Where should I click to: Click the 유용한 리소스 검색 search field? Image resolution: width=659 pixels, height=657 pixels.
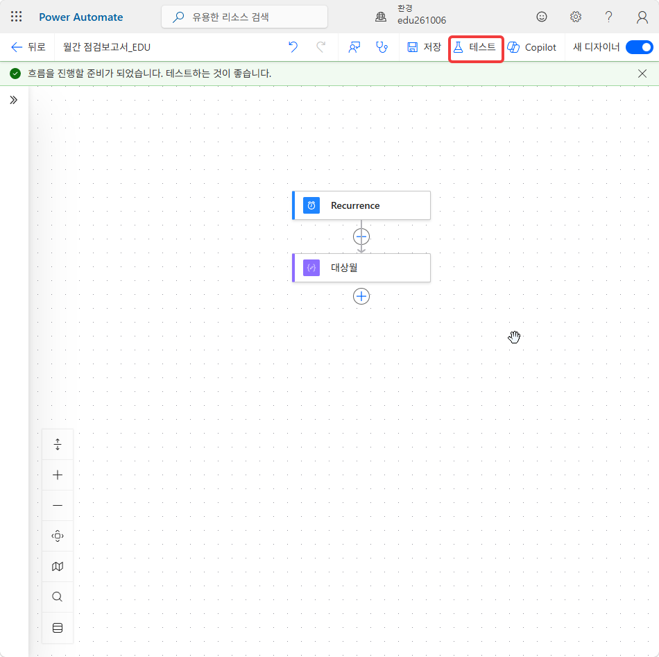click(x=244, y=17)
